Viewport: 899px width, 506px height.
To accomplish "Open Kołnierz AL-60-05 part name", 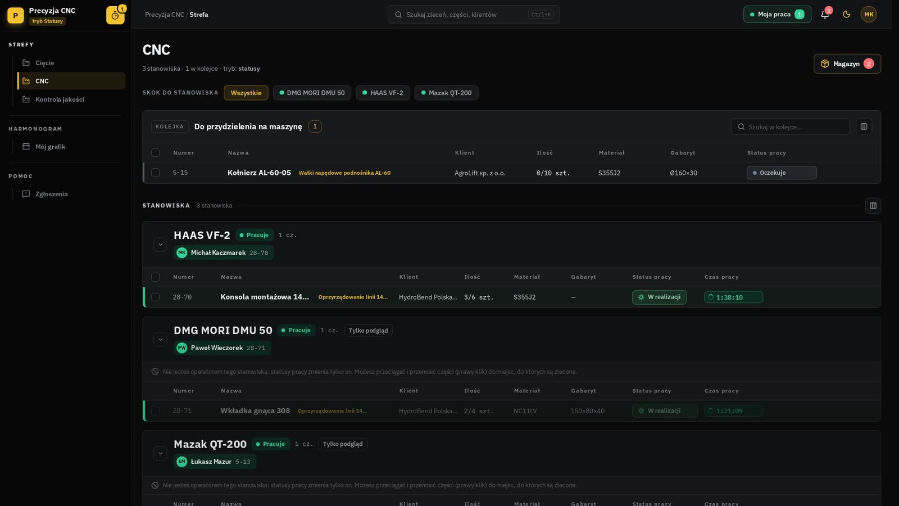I will pos(259,173).
